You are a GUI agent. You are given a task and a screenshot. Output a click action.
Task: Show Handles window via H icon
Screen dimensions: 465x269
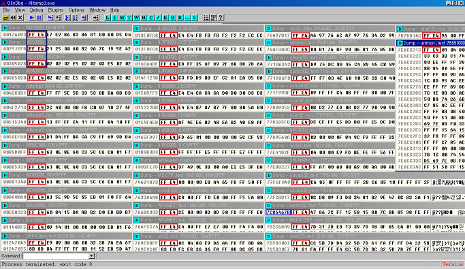click(x=144, y=18)
